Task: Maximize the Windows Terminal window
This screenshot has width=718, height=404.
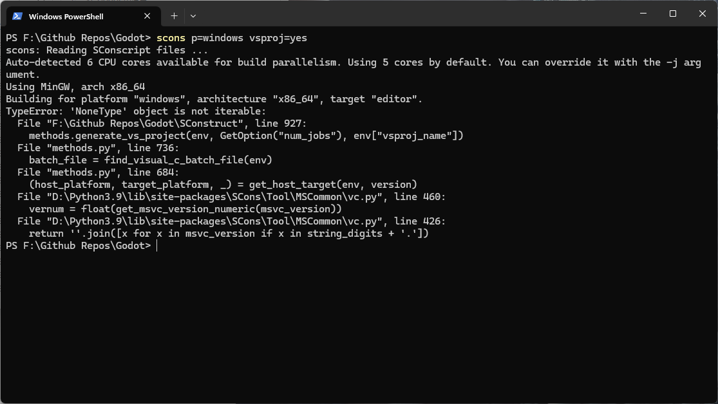Action: click(672, 14)
